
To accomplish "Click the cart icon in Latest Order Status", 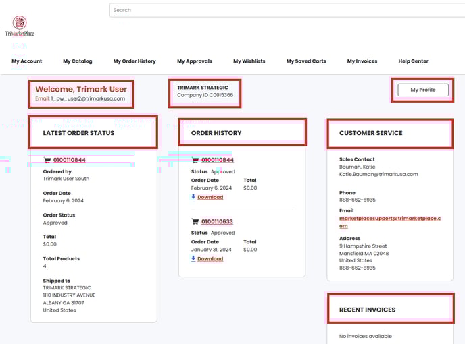I will 47,160.
